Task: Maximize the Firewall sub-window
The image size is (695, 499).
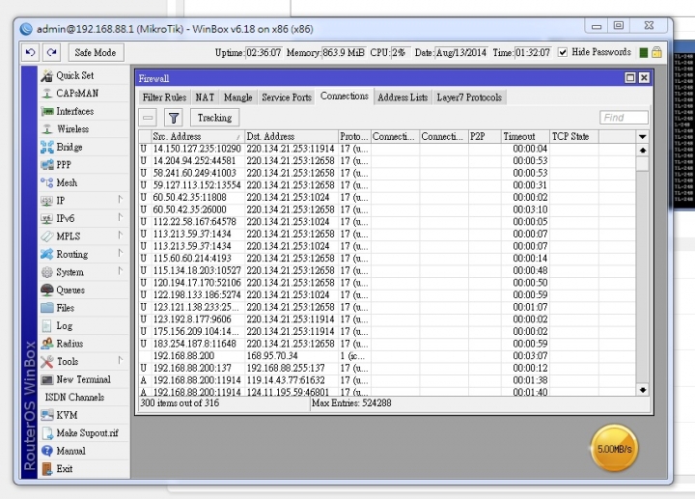Action: 629,78
